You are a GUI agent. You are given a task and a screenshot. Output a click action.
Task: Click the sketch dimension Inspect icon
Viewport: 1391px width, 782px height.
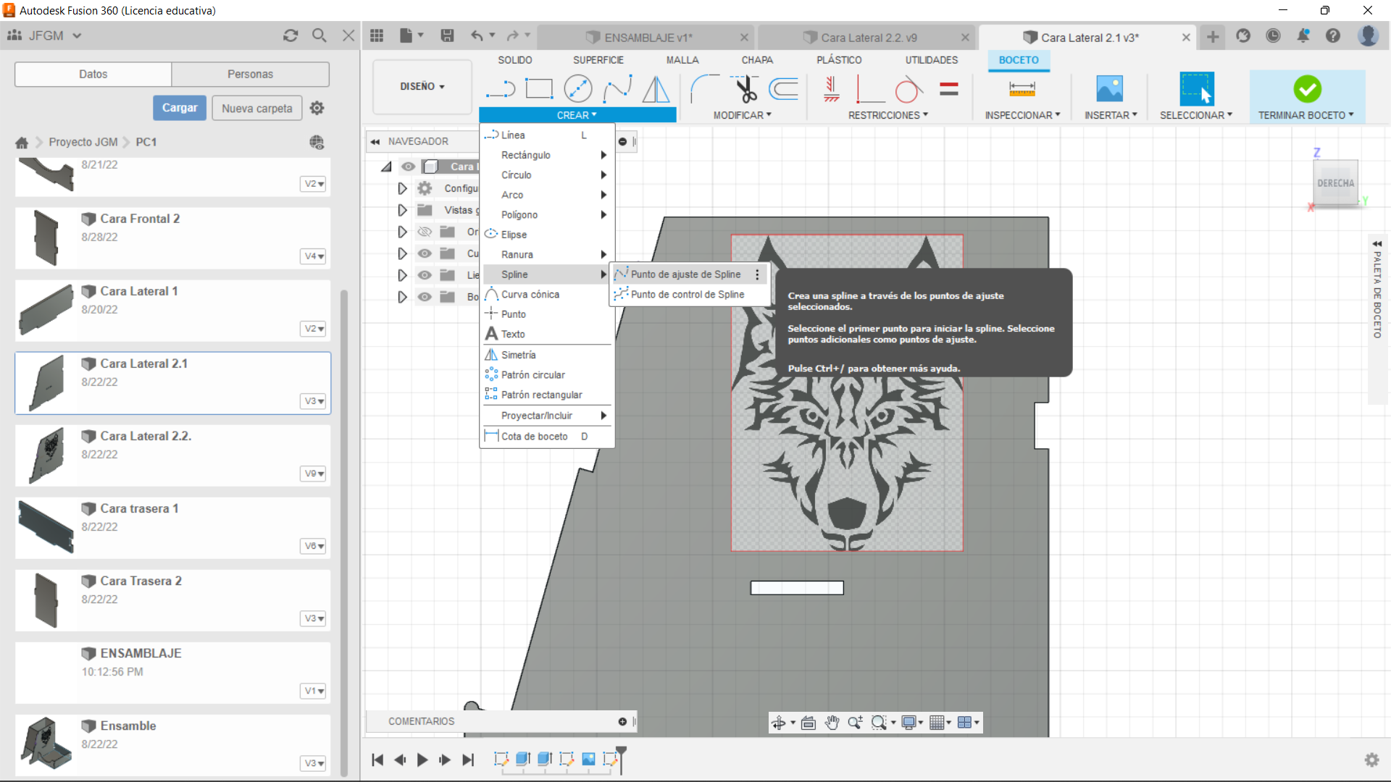click(x=1022, y=89)
